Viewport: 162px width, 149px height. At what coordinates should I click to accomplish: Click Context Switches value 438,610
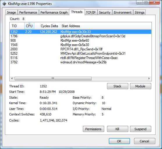tap(46, 114)
